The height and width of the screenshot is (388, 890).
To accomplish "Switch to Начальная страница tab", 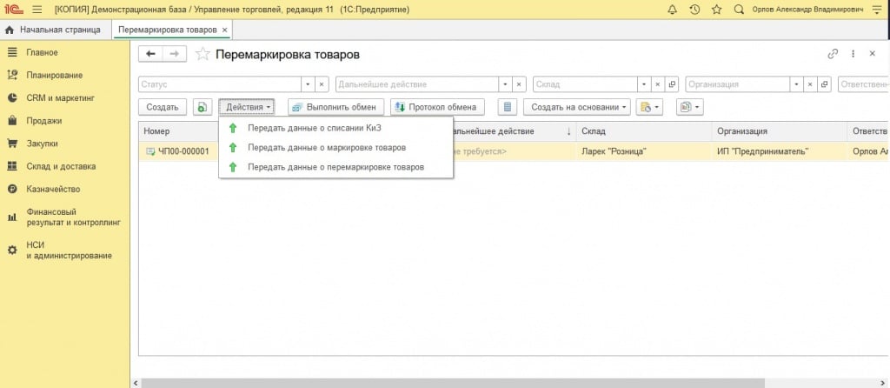I will [55, 30].
